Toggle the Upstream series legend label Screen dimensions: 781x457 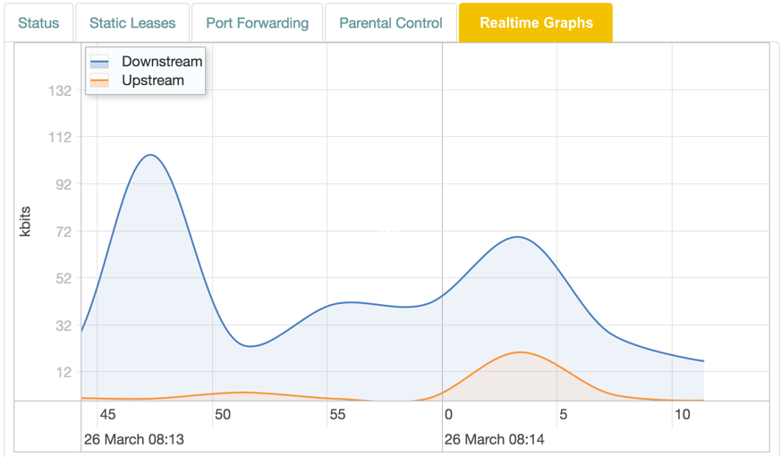point(153,80)
